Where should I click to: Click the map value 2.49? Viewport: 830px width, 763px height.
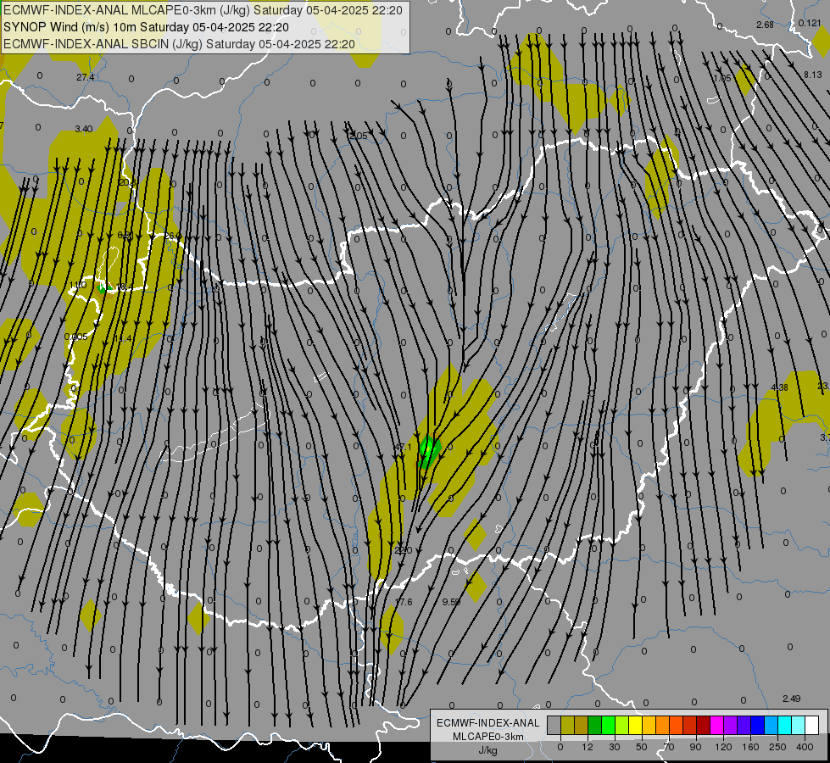click(791, 699)
